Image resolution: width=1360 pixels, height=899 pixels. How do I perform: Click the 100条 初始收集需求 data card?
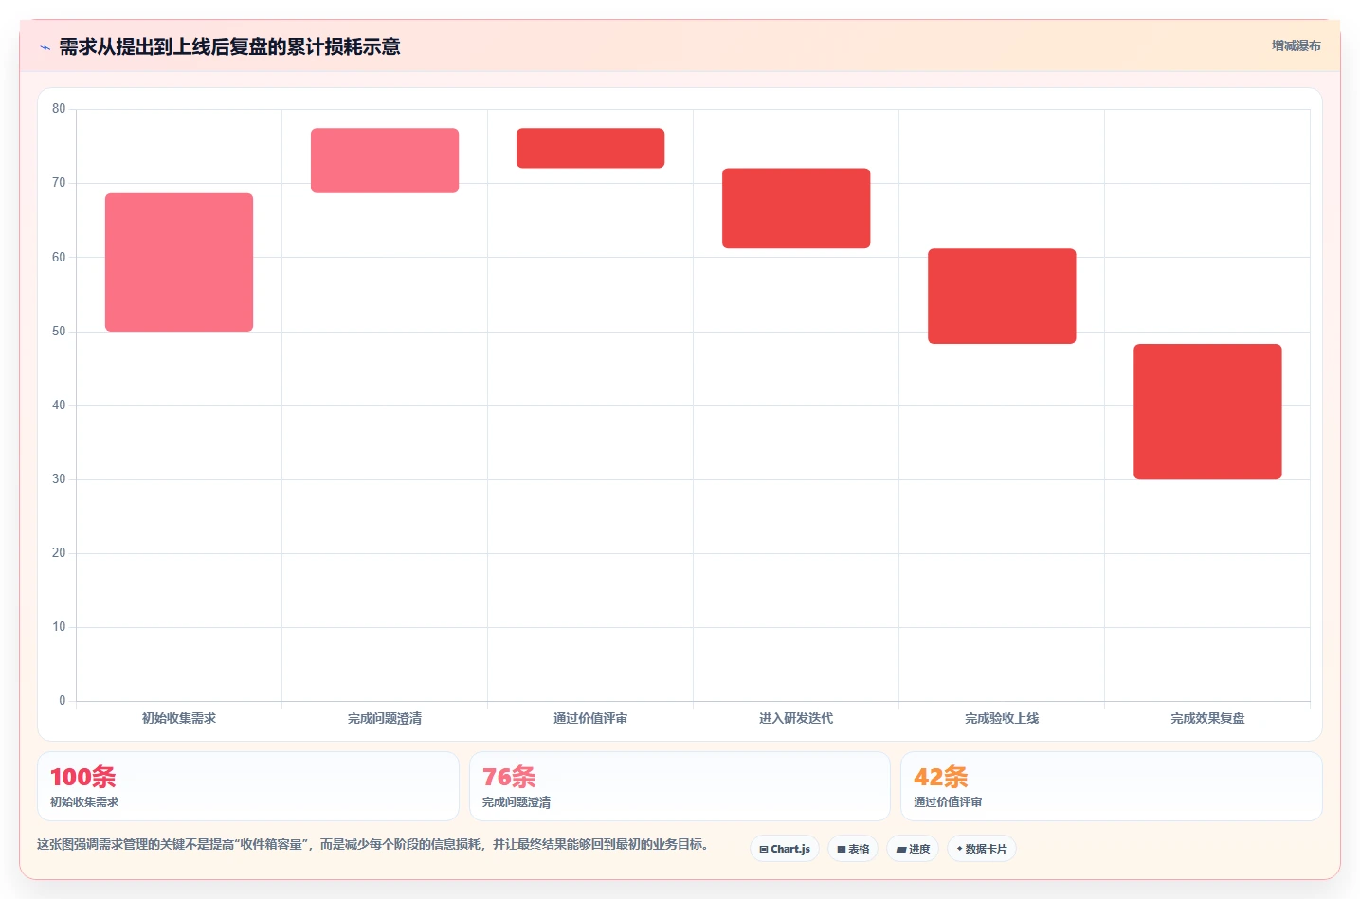(x=248, y=786)
